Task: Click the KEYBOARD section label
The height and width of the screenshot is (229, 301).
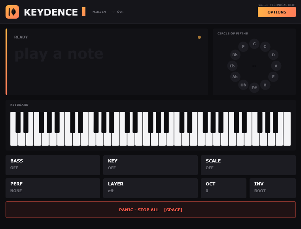Action: [19, 105]
